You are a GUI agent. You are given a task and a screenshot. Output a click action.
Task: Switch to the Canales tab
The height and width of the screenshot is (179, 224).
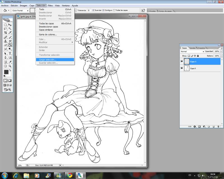pos(192,48)
